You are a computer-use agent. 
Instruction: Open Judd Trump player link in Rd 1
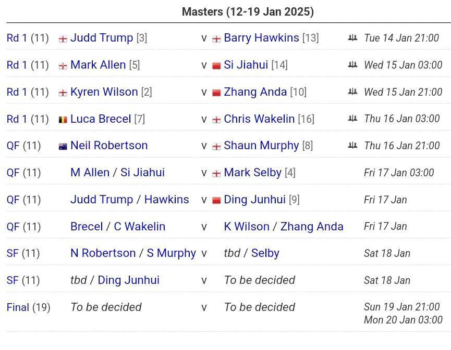pos(102,38)
